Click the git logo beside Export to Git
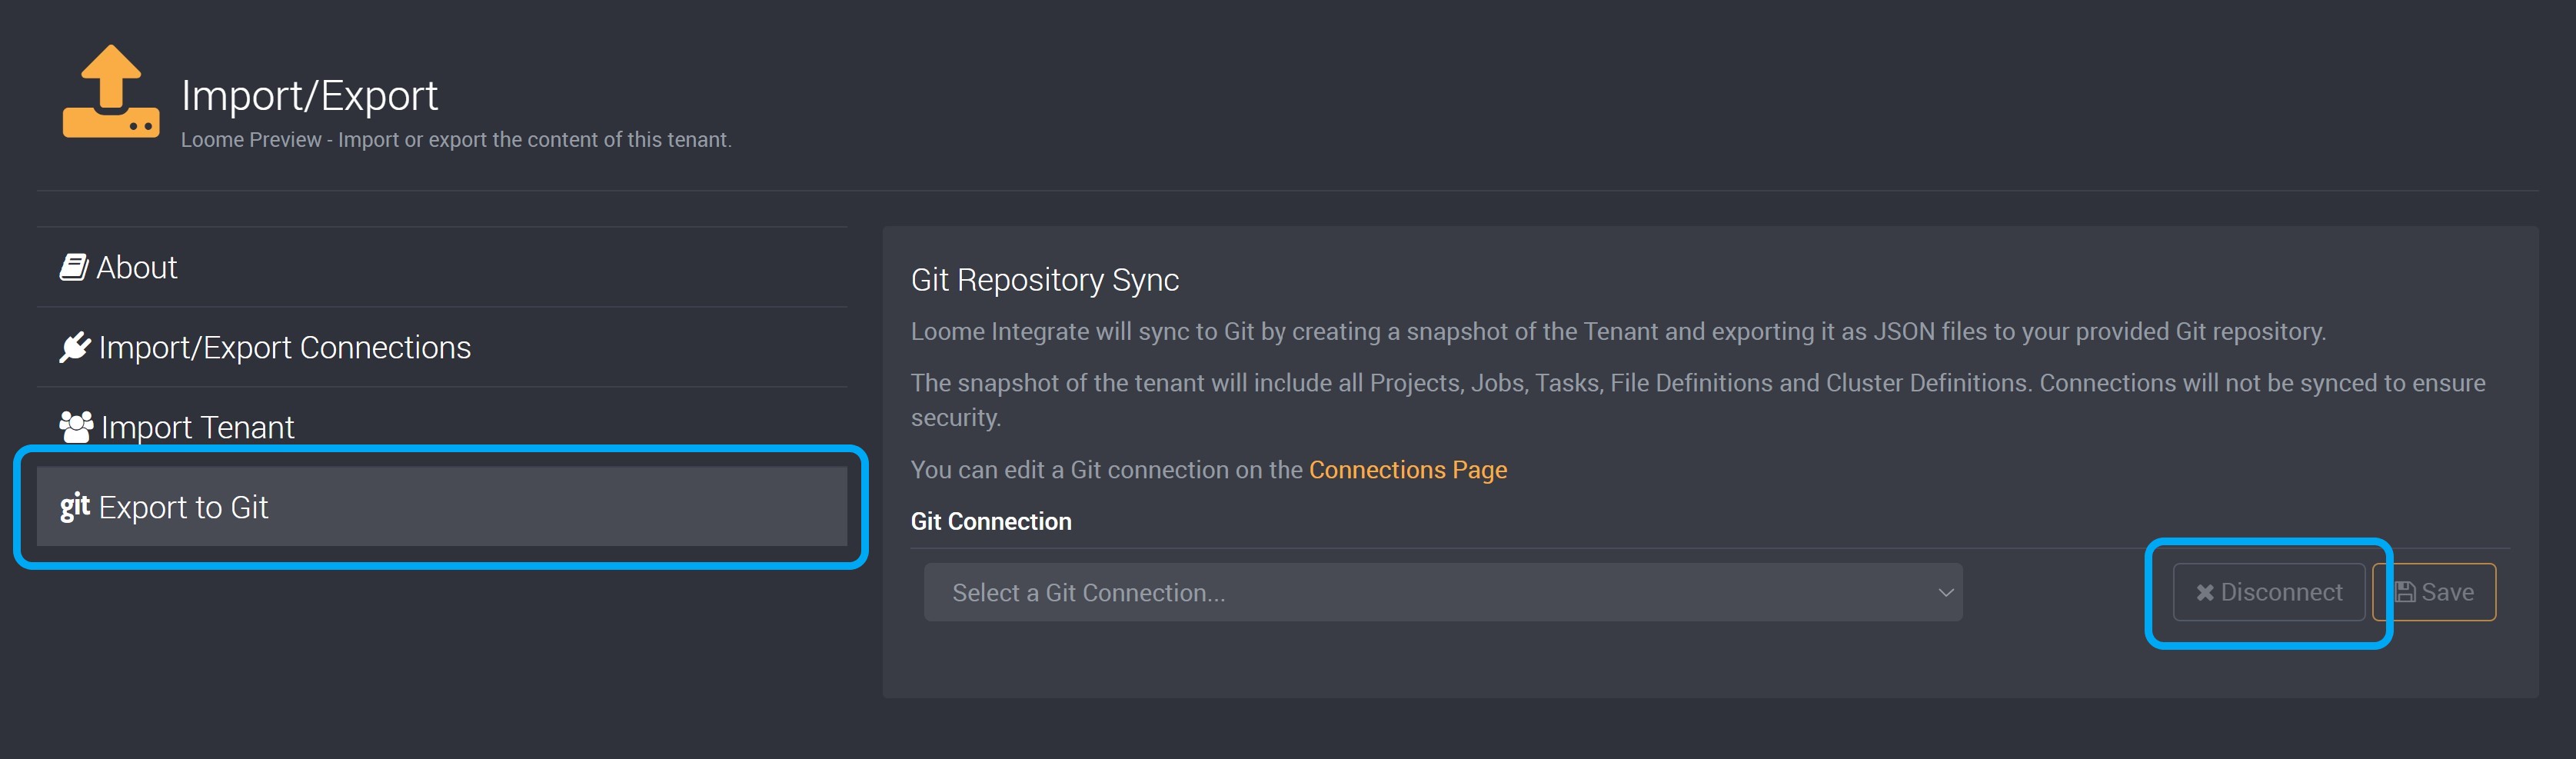The image size is (2576, 759). click(75, 507)
